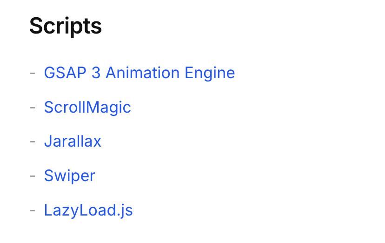Click the dash bullet before Jarallax
The width and height of the screenshot is (385, 243).
(x=33, y=142)
